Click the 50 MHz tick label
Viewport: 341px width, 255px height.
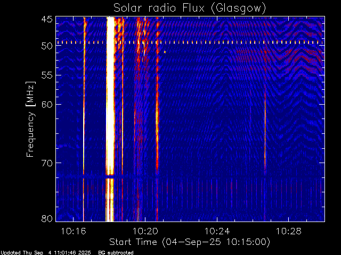pyautogui.click(x=47, y=46)
